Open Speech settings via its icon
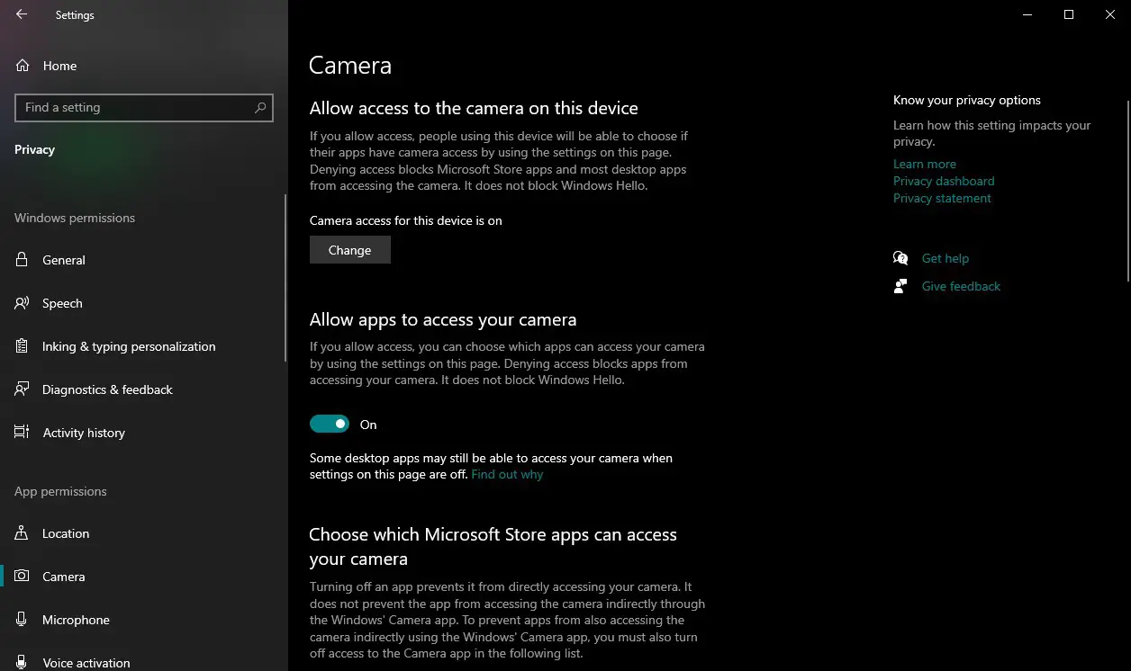 pyautogui.click(x=22, y=303)
